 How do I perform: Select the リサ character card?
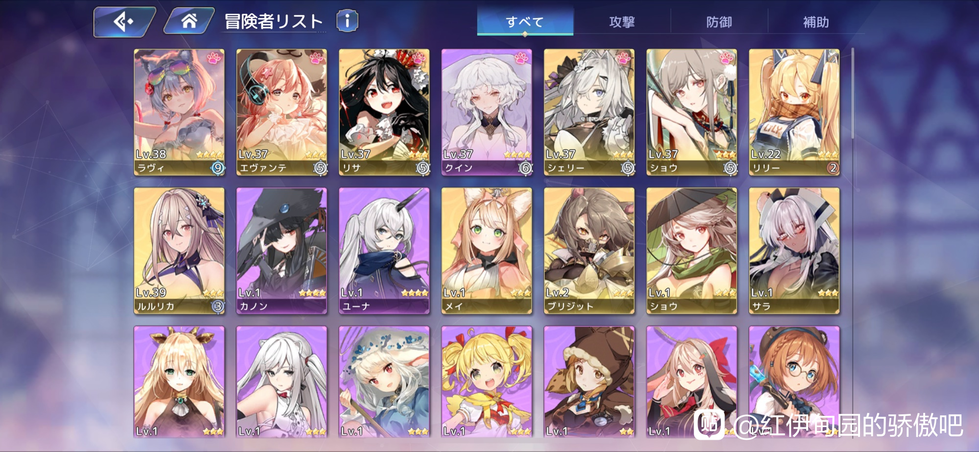(x=384, y=112)
